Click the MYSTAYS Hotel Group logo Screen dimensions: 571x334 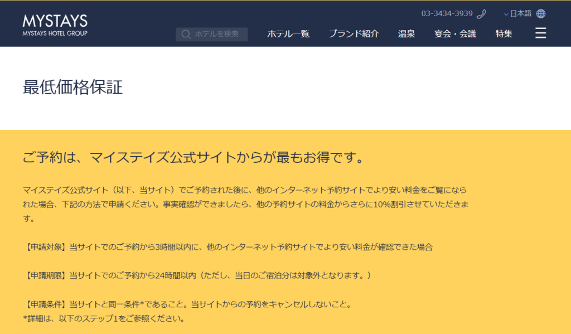point(55,25)
